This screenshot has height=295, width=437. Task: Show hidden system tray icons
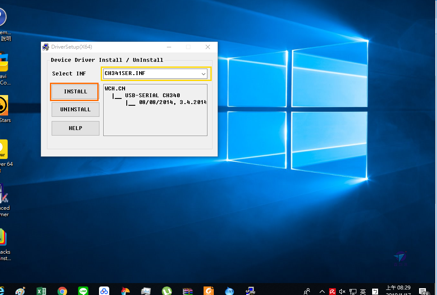pos(322,292)
